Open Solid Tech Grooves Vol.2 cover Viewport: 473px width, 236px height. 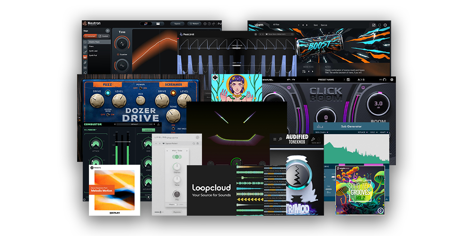click(360, 190)
